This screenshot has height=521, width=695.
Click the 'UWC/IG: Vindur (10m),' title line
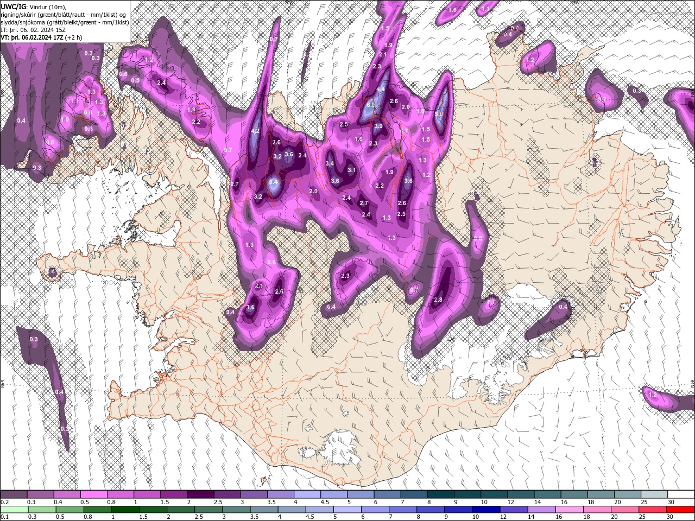pos(34,7)
